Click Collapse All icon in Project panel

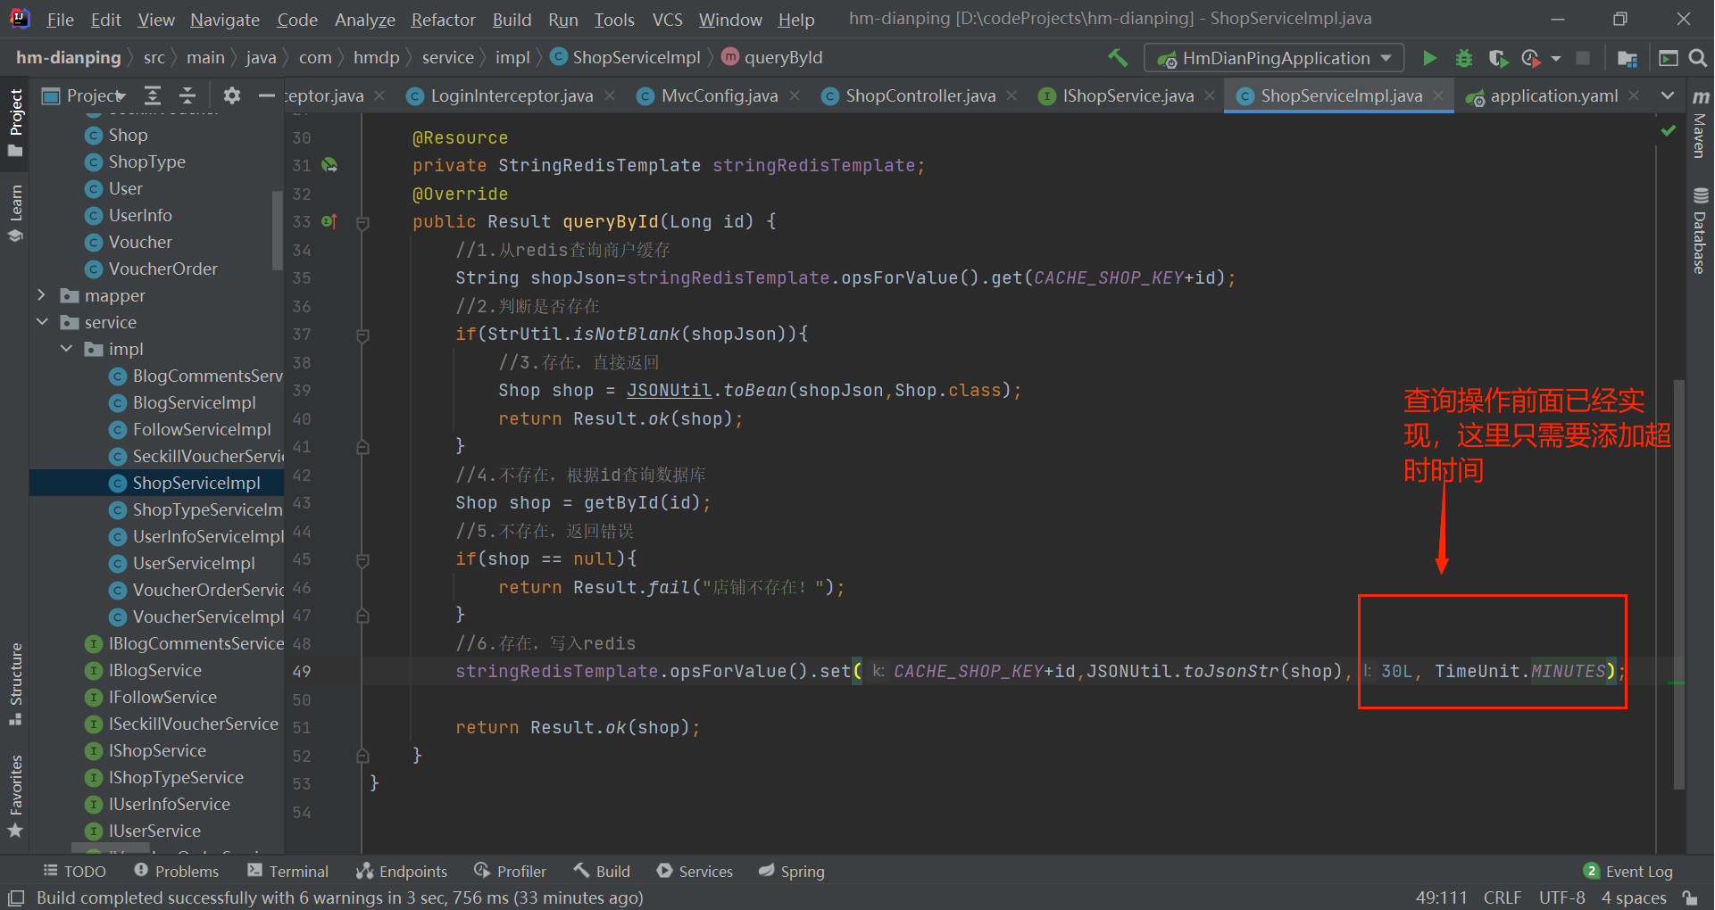(187, 95)
